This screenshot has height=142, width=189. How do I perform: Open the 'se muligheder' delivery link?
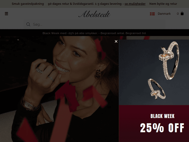pos(135,4)
